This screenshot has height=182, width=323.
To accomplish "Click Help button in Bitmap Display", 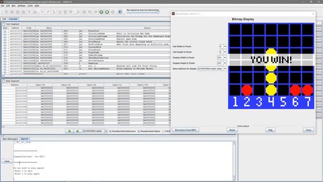I will coord(271,130).
